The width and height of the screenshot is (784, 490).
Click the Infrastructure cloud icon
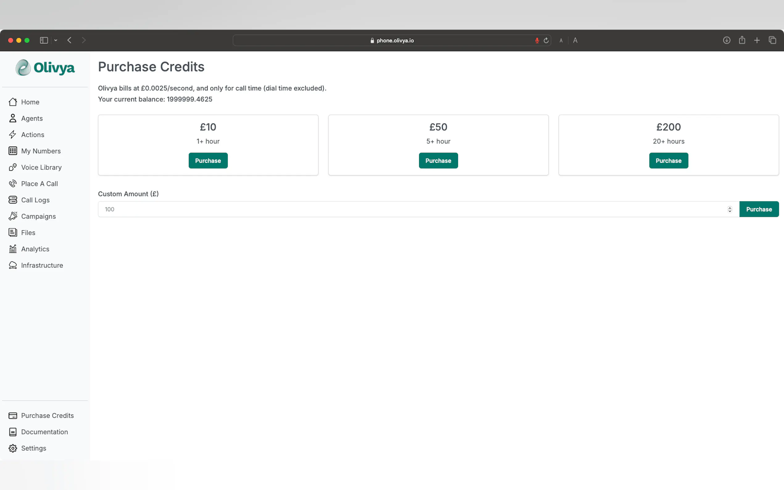[13, 265]
